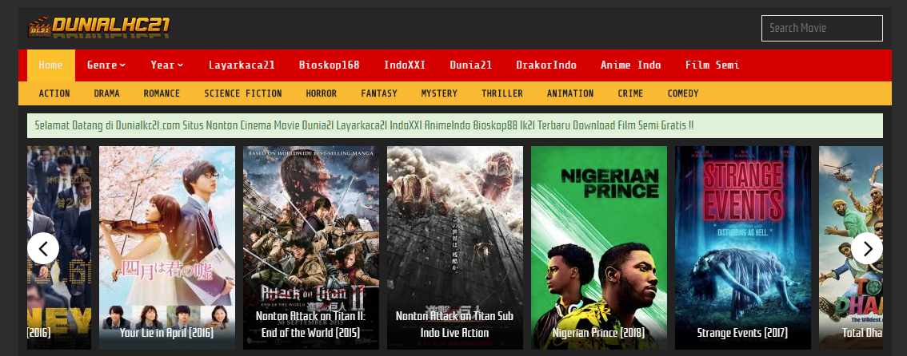The width and height of the screenshot is (907, 356).
Task: Open the Total Dhamaal poster
Action: pyautogui.click(x=851, y=247)
